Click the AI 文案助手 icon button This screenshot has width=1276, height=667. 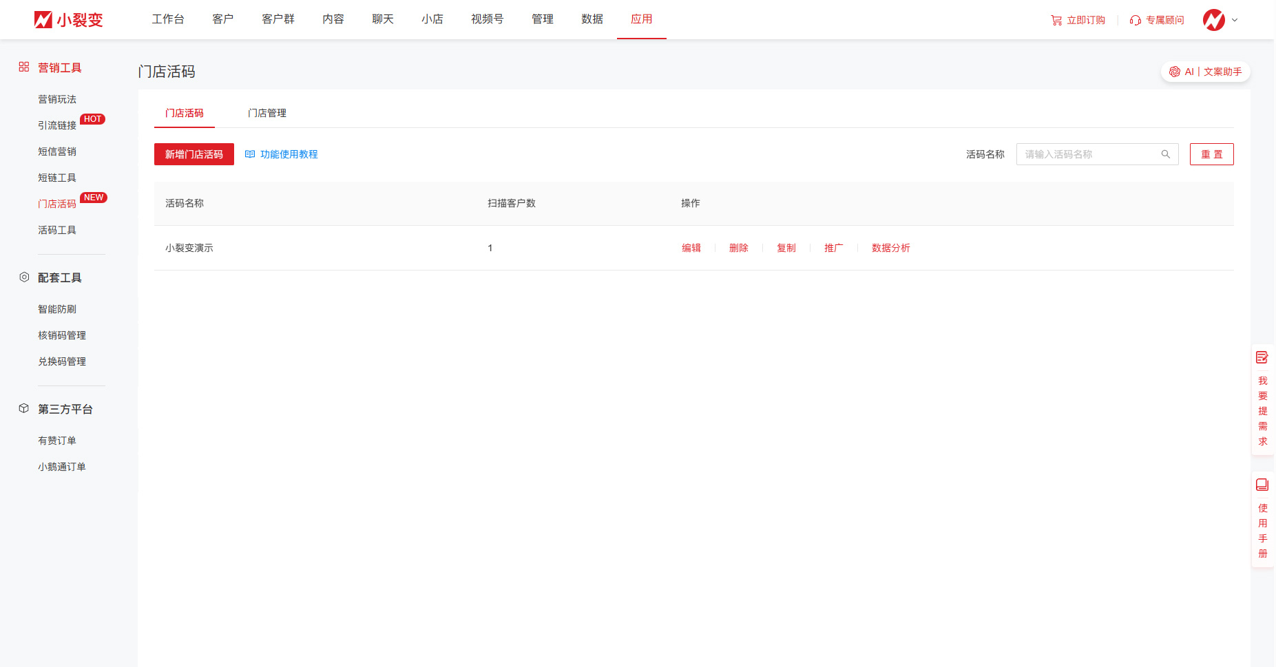click(1175, 72)
